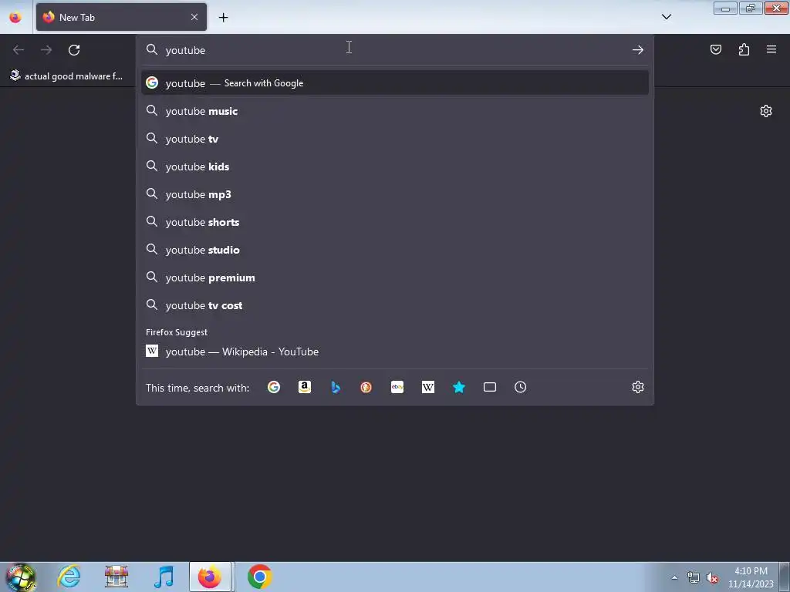The width and height of the screenshot is (790, 592).
Task: Select the 'youtube tv cost' suggestion
Action: (x=395, y=305)
